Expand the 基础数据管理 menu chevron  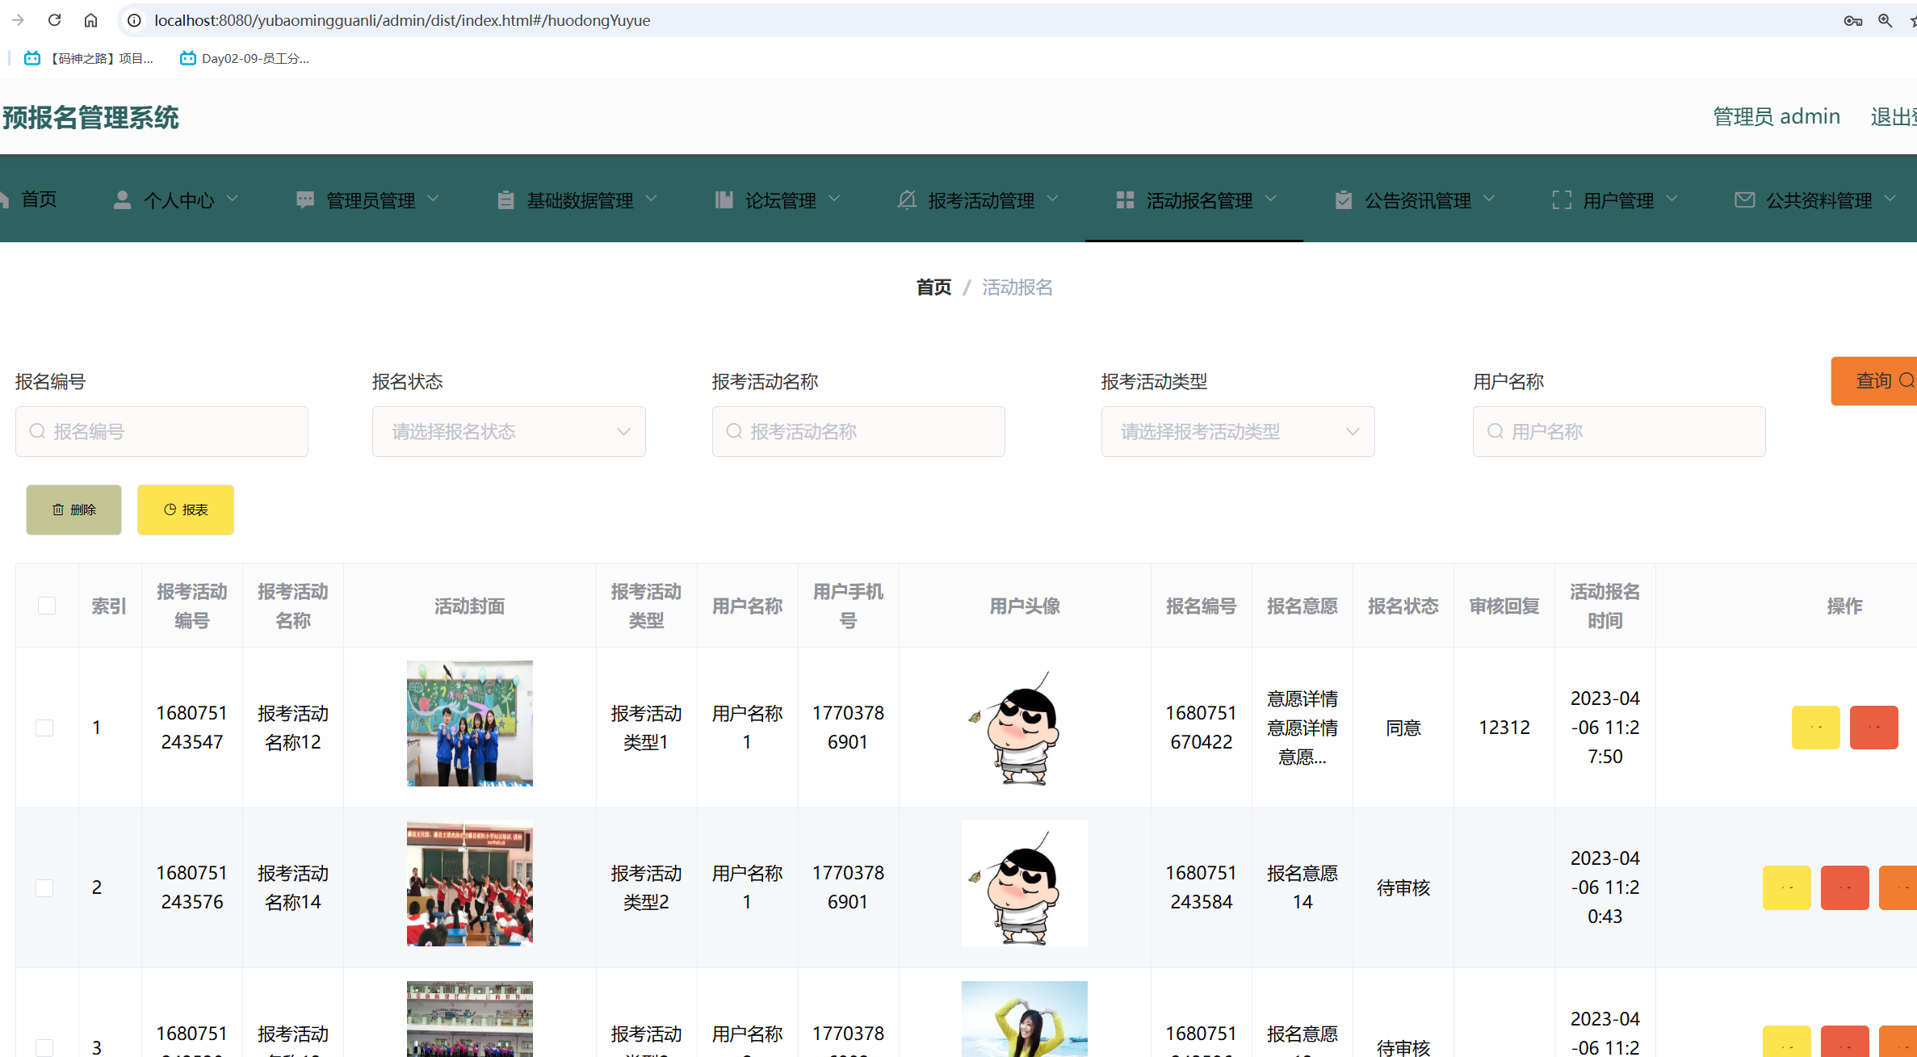(x=652, y=199)
